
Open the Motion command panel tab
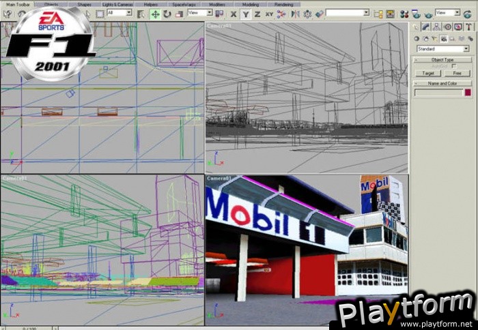tap(447, 27)
